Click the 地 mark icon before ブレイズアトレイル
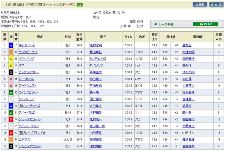225x151 pixels. pyautogui.click(x=21, y=133)
